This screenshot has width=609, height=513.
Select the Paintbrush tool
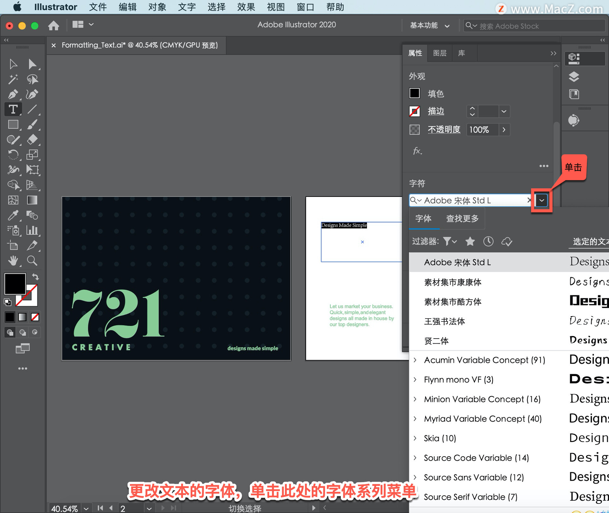point(32,124)
